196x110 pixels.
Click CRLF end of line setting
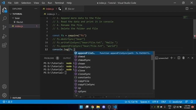(x=163, y=102)
